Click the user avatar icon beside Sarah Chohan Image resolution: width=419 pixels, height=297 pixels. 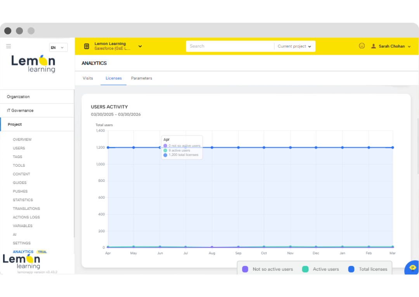pyautogui.click(x=373, y=46)
